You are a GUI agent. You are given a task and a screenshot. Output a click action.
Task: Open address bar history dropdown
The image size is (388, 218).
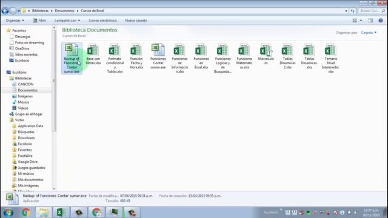(346, 11)
